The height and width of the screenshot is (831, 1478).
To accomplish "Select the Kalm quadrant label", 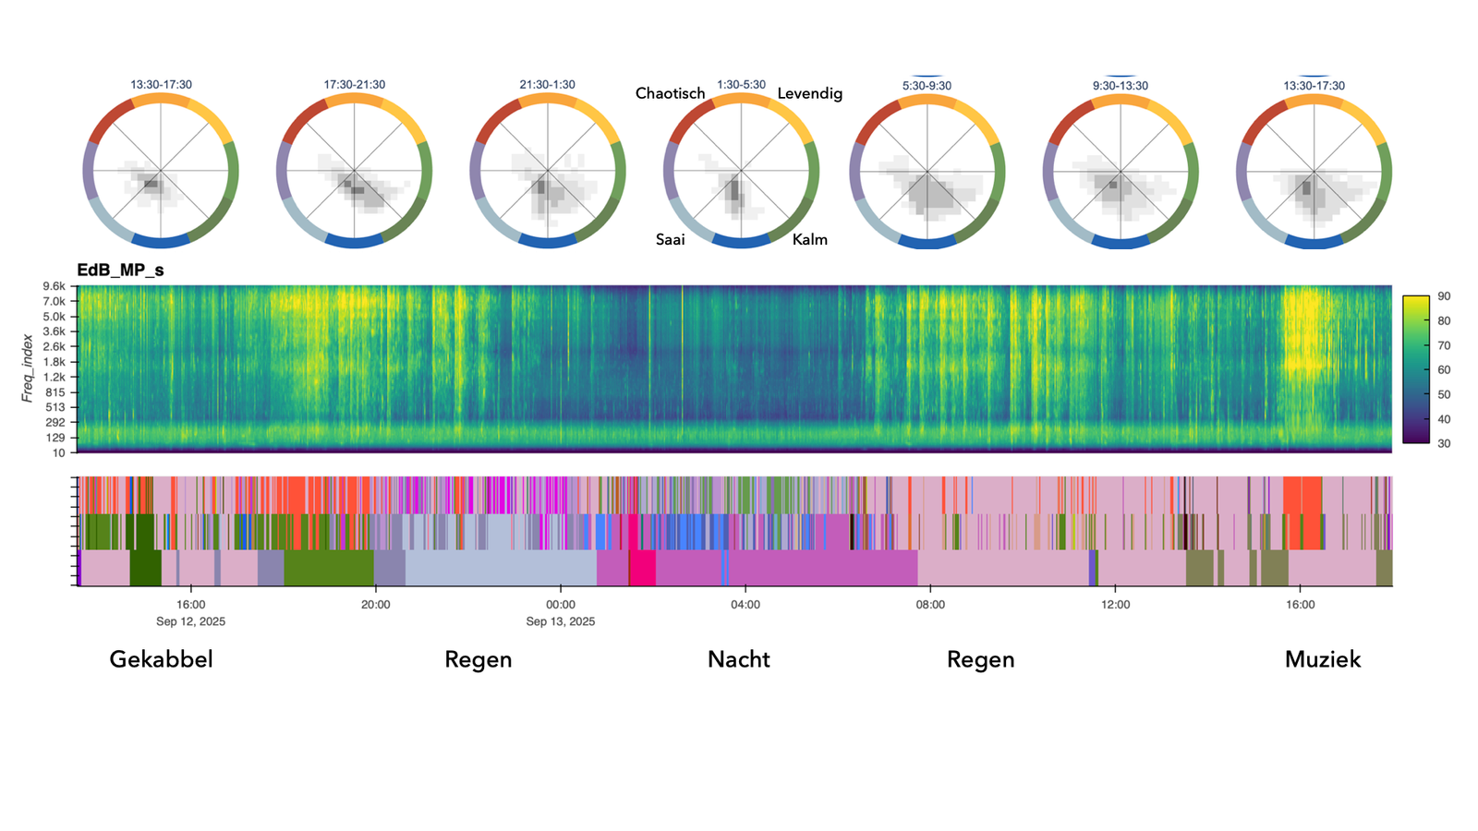I will point(809,239).
